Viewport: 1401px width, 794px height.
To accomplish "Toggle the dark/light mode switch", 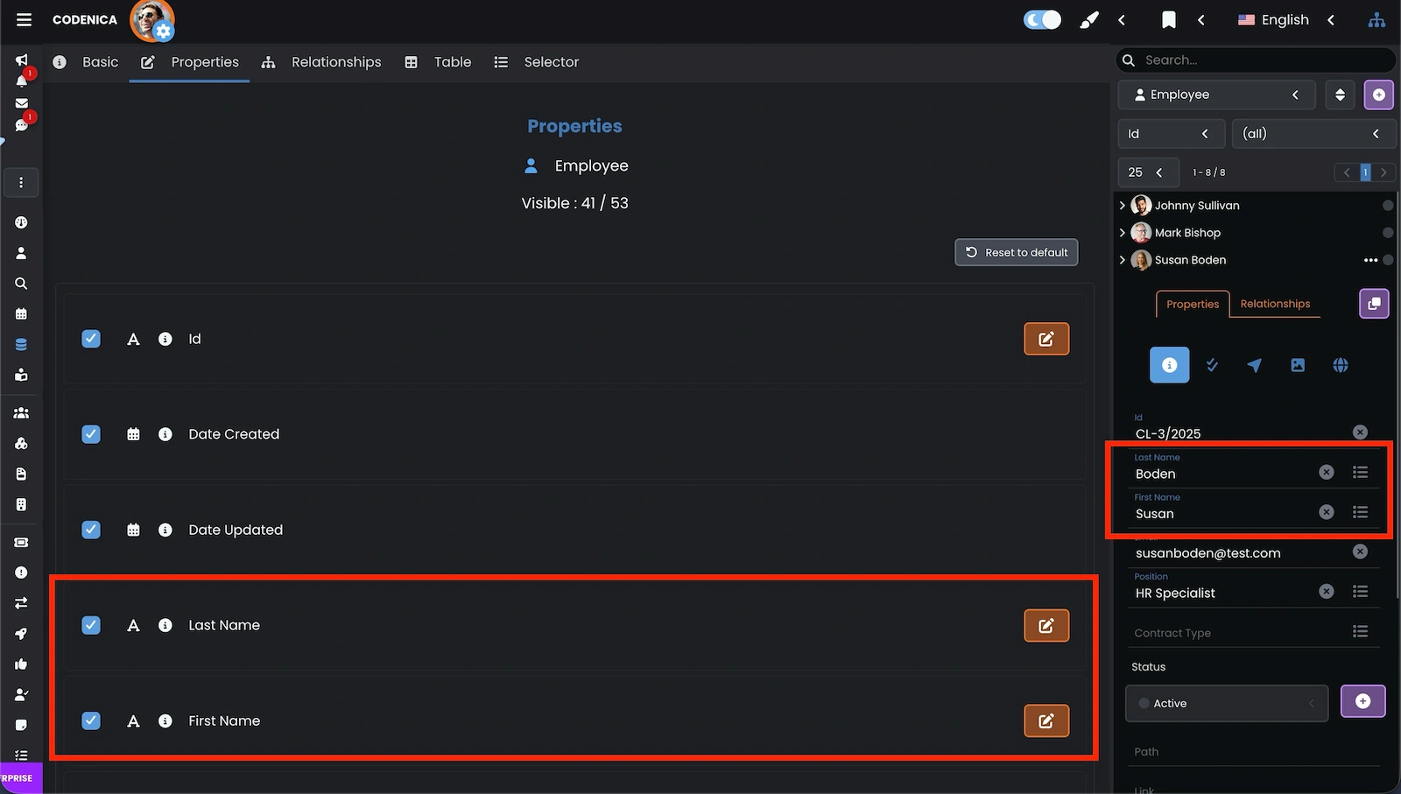I will pos(1041,18).
